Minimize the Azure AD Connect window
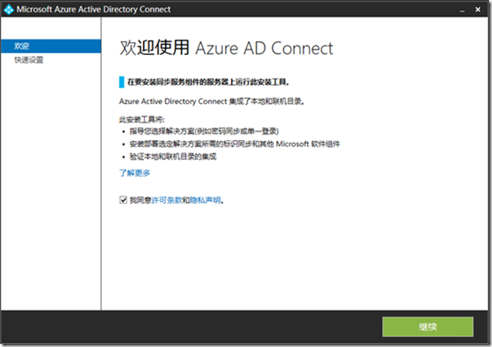 click(462, 10)
